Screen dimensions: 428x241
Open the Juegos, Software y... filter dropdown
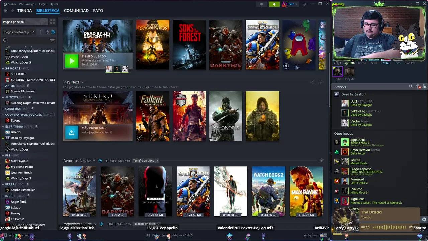19,32
